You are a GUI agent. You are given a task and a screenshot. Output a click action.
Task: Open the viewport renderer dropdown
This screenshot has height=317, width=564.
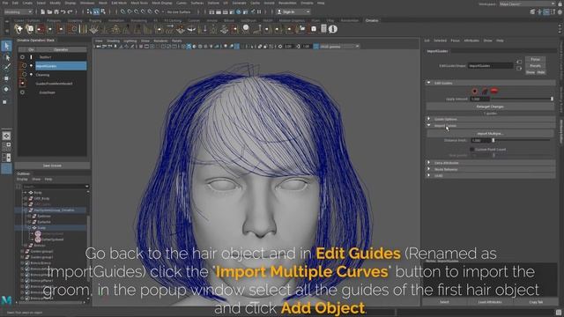click(339, 47)
